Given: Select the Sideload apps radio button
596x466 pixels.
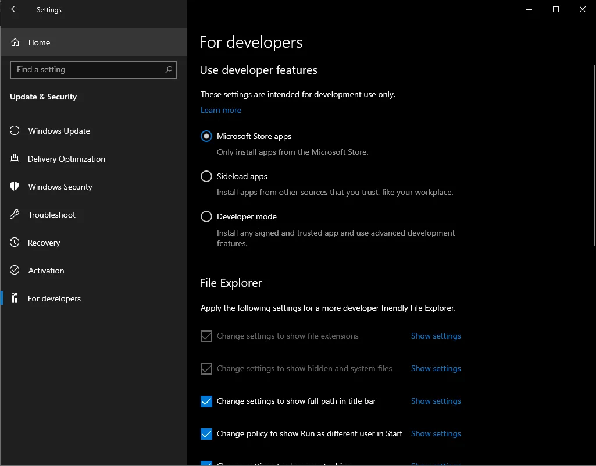Looking at the screenshot, I should (206, 176).
